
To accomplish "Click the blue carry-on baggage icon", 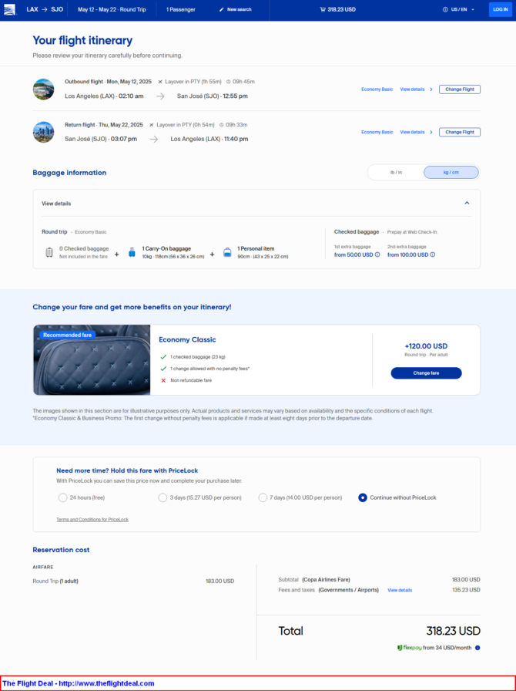I will (132, 252).
